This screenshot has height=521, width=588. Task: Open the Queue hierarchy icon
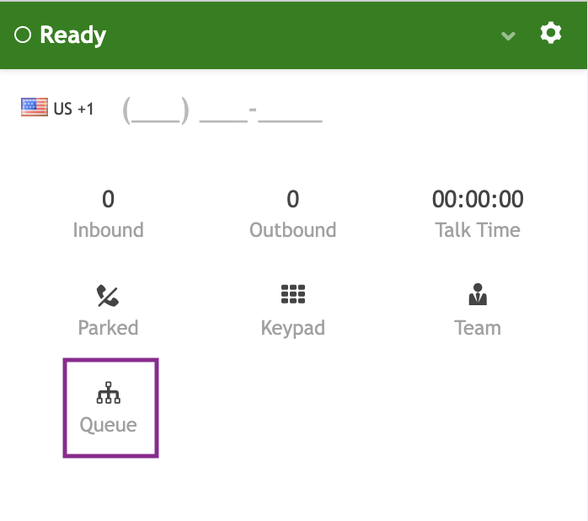click(x=109, y=393)
